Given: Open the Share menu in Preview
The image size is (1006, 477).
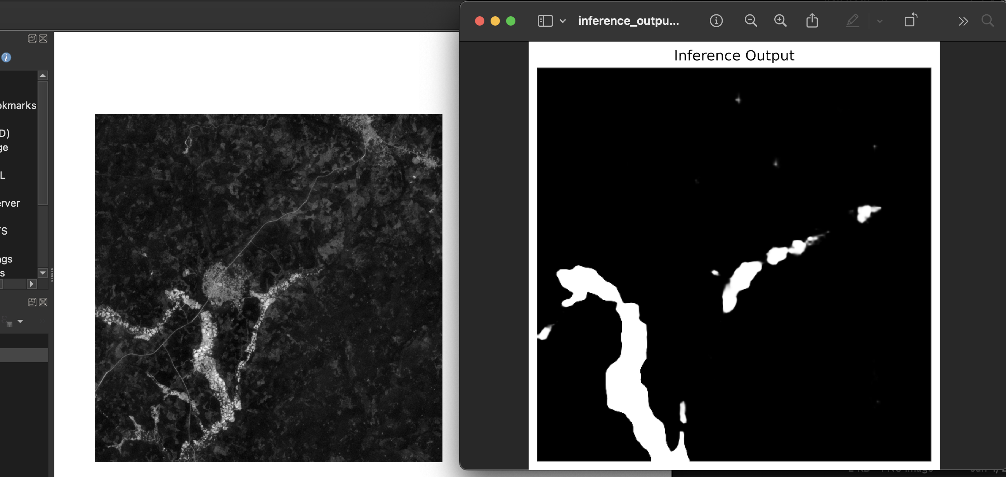Looking at the screenshot, I should (812, 20).
